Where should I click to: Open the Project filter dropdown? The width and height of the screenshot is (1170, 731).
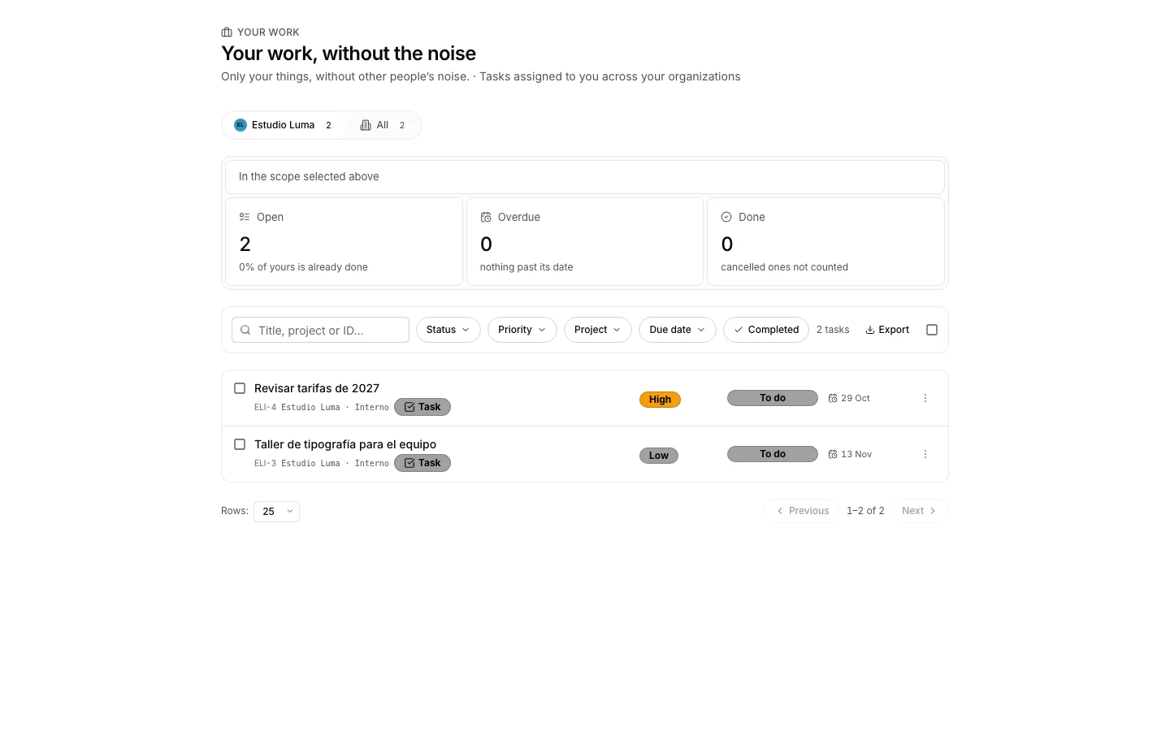tap(598, 330)
